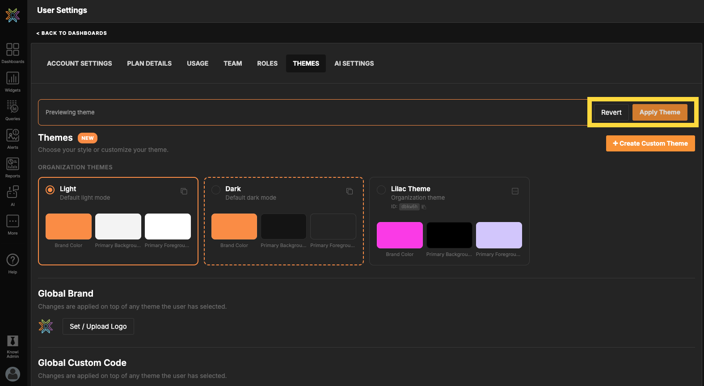Switch to the AI Settings tab

[354, 63]
